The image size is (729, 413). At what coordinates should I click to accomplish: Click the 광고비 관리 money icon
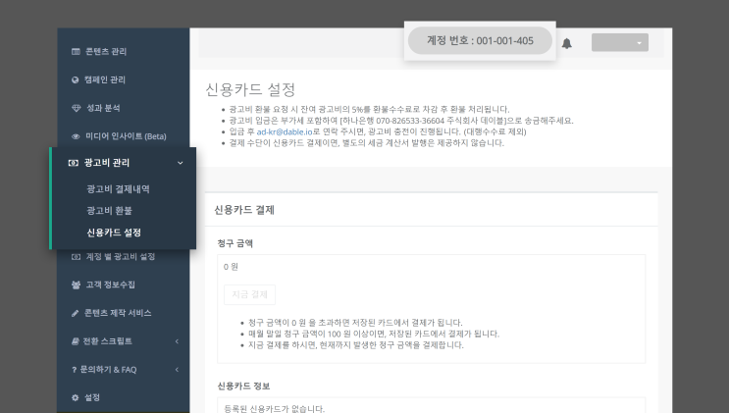[x=73, y=163]
